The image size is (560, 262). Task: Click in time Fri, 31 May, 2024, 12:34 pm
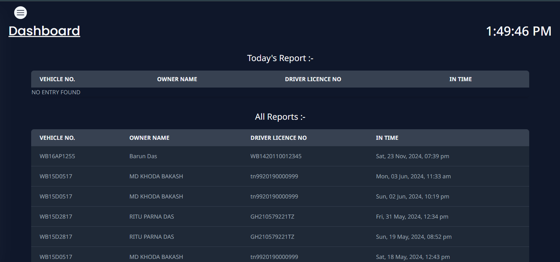pyautogui.click(x=412, y=217)
